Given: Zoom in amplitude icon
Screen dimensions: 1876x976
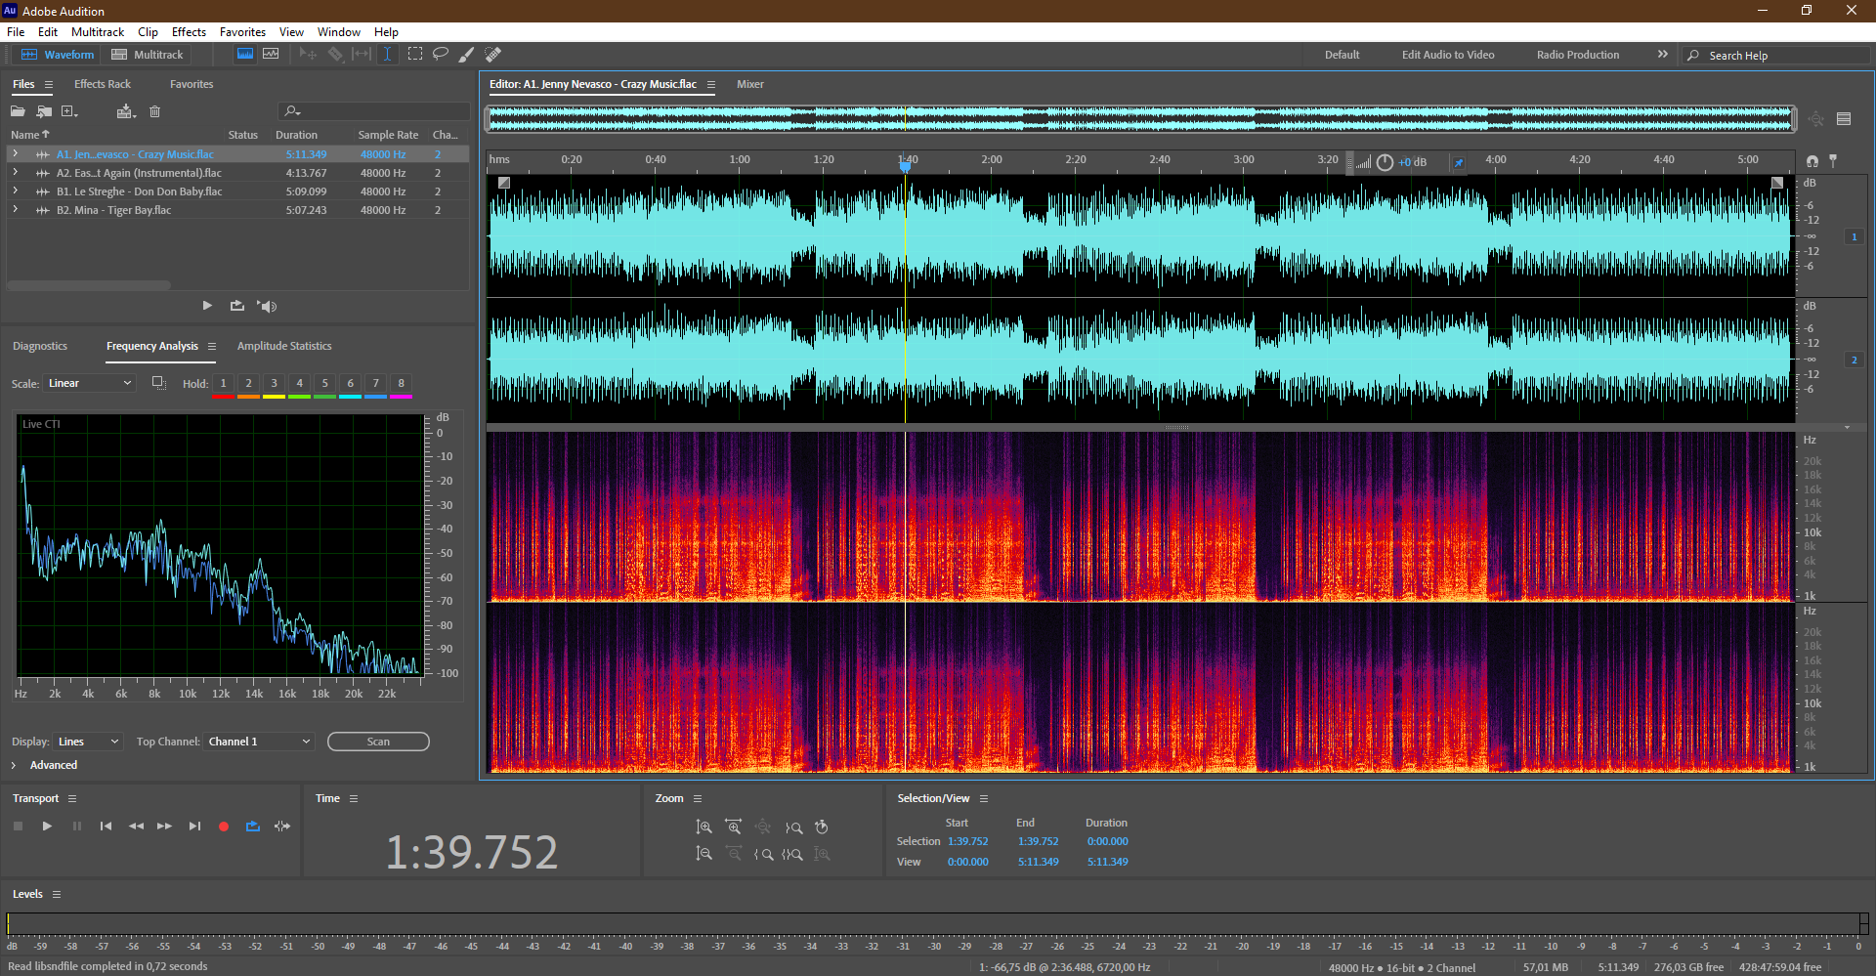Looking at the screenshot, I should 703,827.
